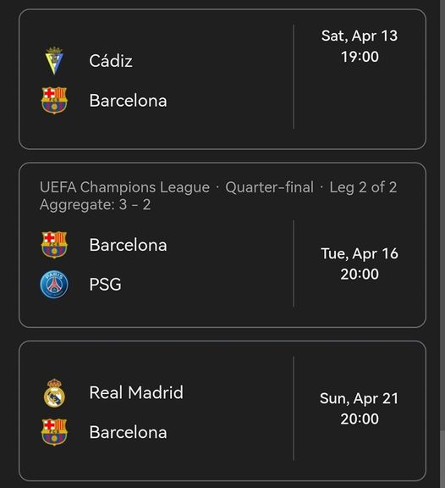Click the vertical scrollbar on right edge

442,244
